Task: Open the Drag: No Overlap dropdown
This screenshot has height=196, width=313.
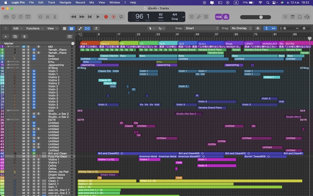Action: (241, 28)
